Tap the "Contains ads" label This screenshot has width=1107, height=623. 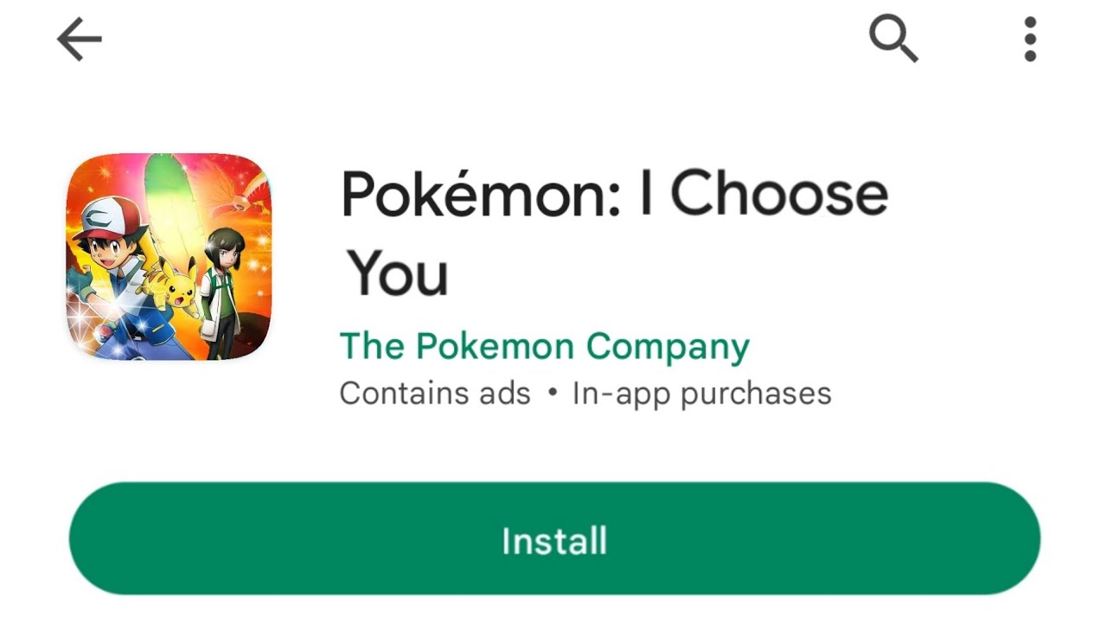click(x=435, y=394)
